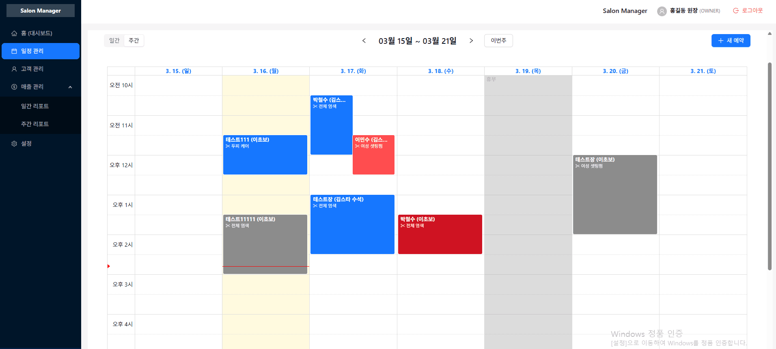The height and width of the screenshot is (349, 776).
Task: Switch calendar to 일간 view
Action: (114, 41)
